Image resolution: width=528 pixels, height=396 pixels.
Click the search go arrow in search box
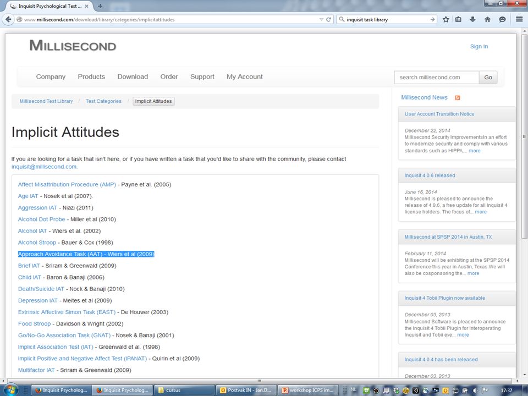[432, 20]
